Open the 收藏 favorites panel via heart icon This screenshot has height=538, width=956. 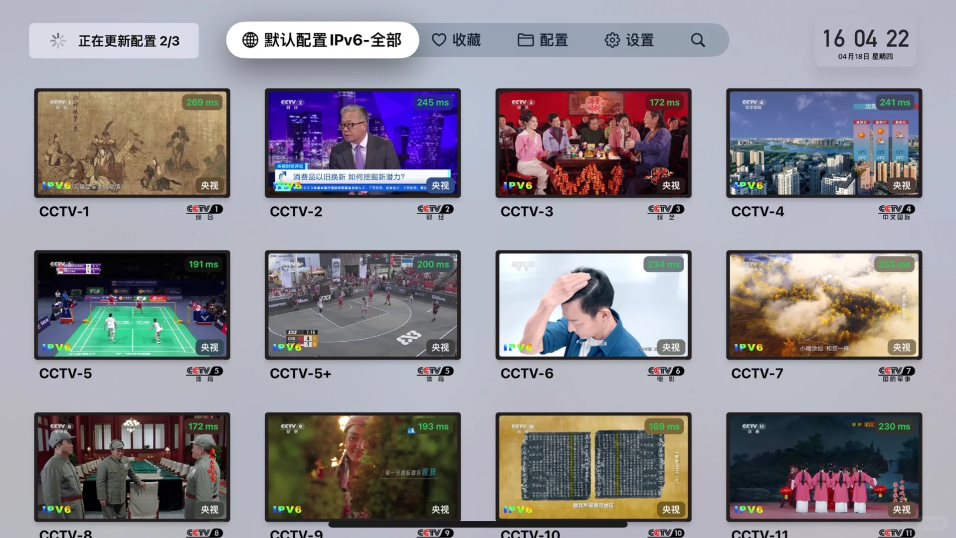pyautogui.click(x=439, y=40)
